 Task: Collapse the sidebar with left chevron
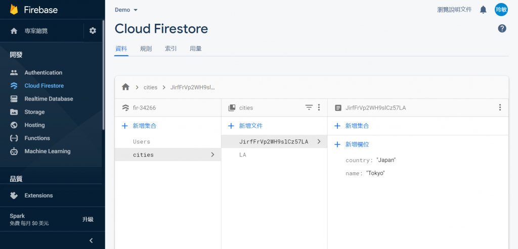[92, 240]
